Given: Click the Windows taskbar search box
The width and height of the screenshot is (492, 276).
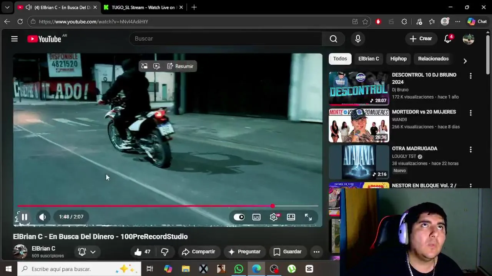Looking at the screenshot, I should (x=80, y=269).
